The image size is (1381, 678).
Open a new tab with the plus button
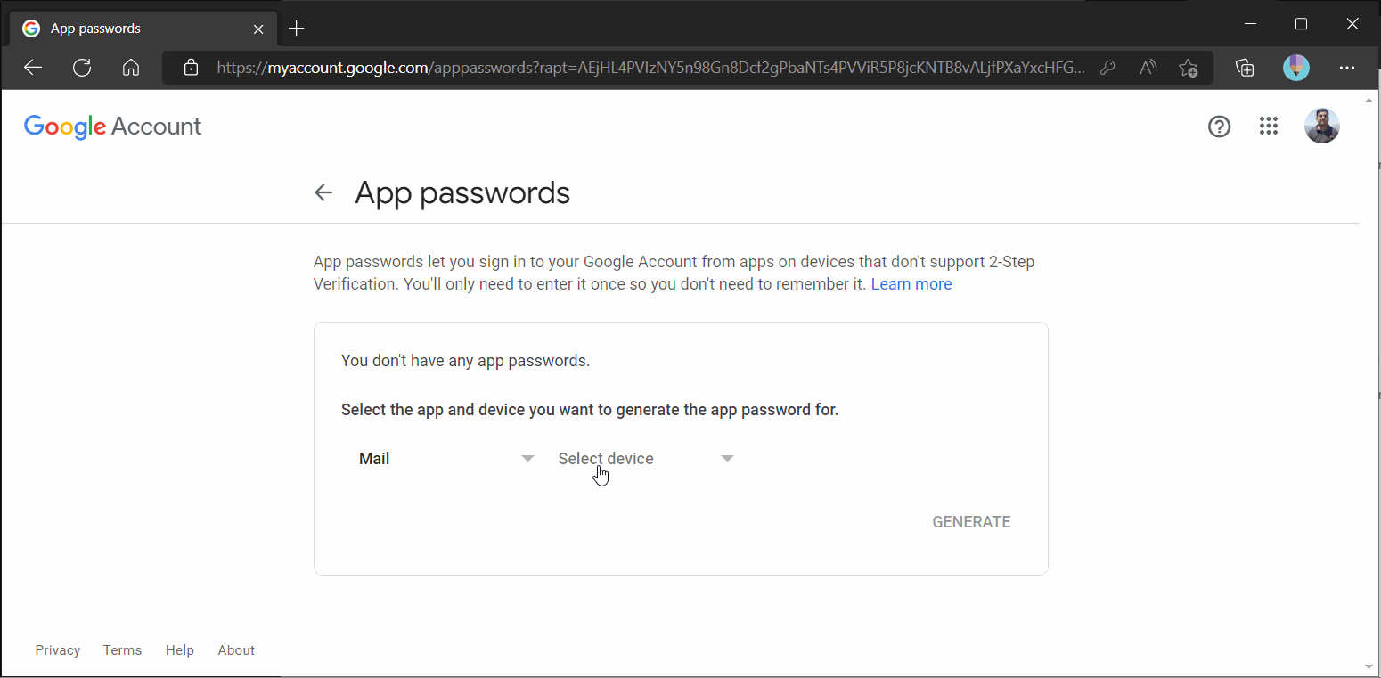(297, 29)
